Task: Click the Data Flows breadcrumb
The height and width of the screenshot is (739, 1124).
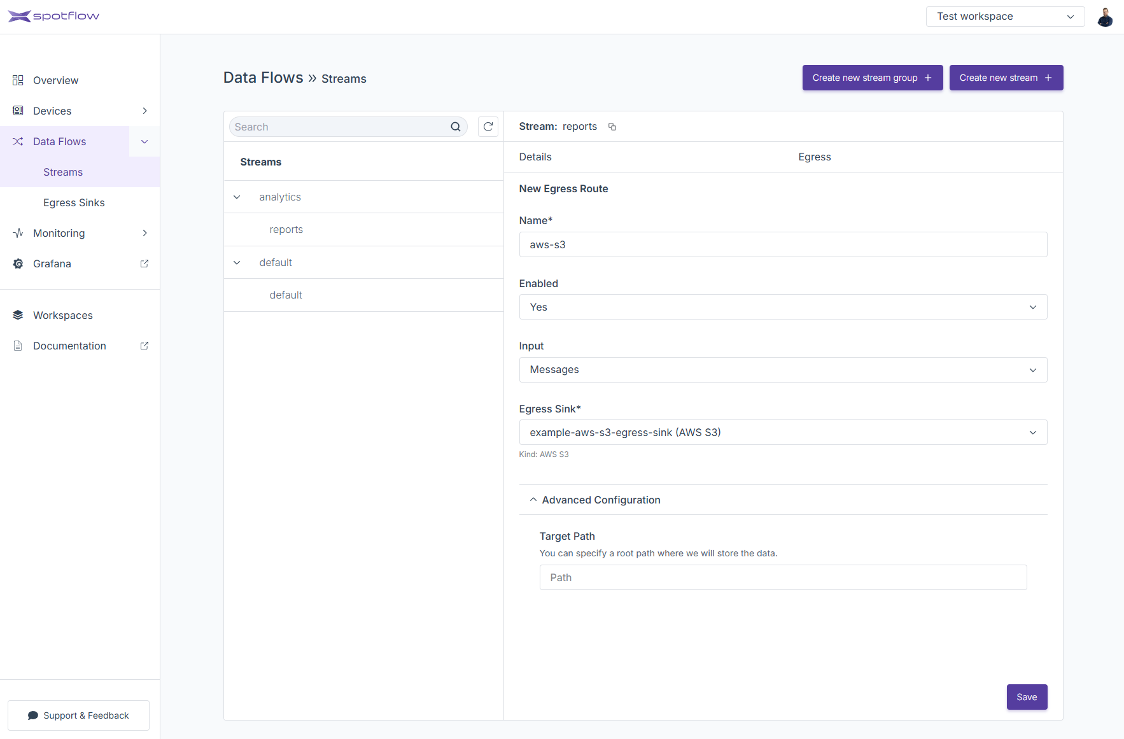Action: click(x=263, y=78)
